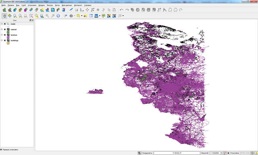Open the Установки menu
The height and width of the screenshot is (155, 258).
click(x=32, y=5)
